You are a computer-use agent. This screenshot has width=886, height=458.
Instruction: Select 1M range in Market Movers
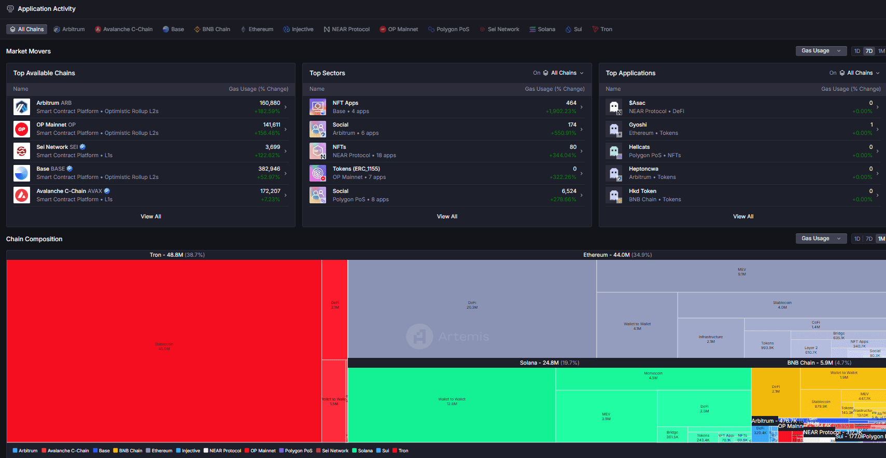pos(881,51)
